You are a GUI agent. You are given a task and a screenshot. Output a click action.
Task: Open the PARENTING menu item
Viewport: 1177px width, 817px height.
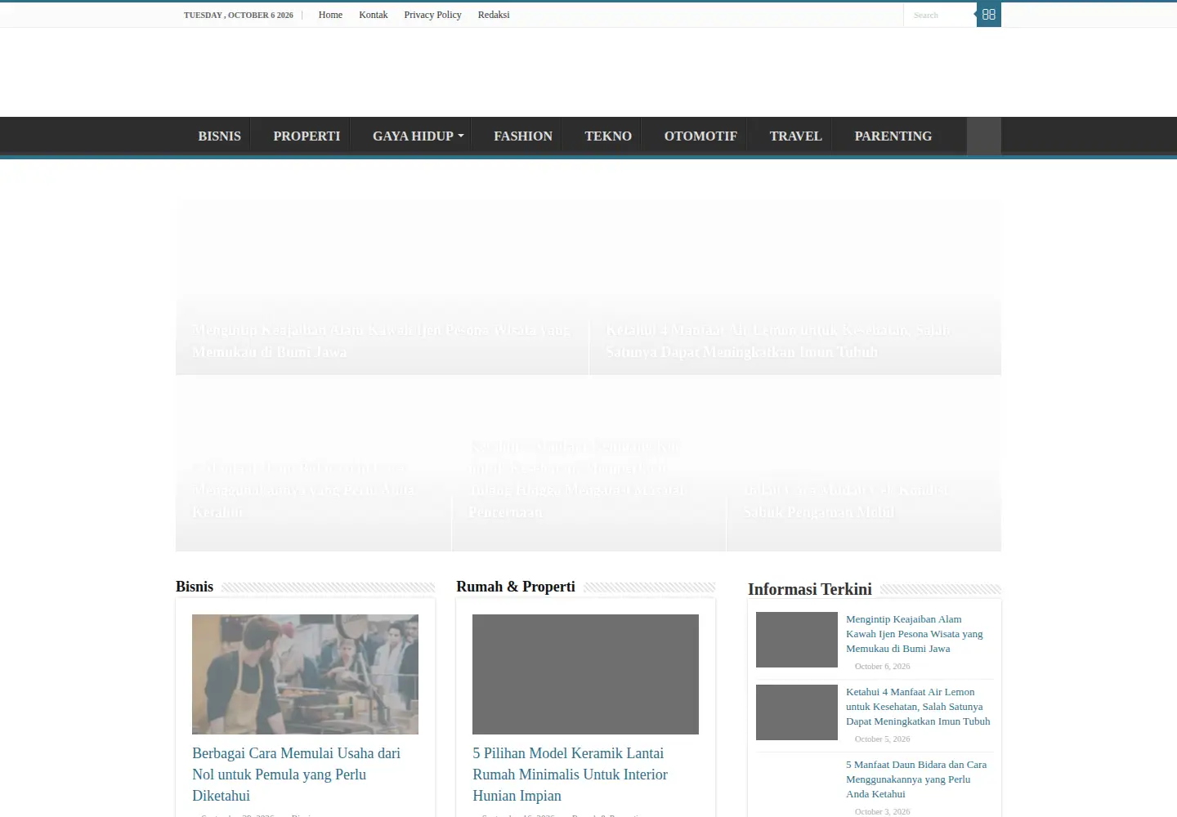[x=893, y=136]
